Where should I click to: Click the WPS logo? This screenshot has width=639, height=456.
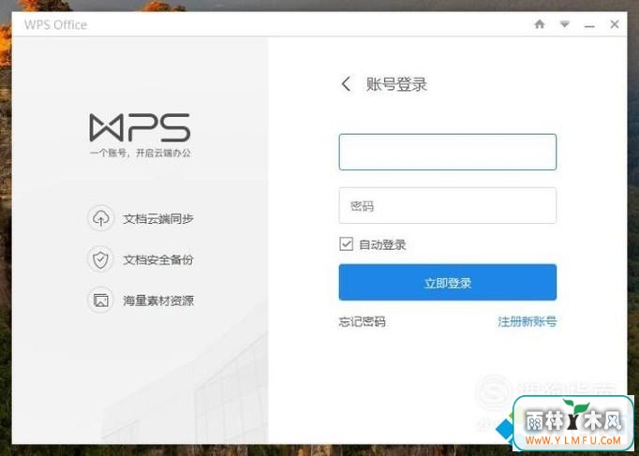[140, 127]
